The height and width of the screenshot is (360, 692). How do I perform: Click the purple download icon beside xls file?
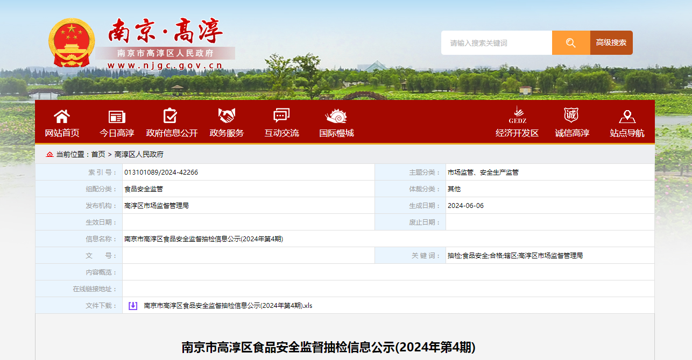point(133,306)
